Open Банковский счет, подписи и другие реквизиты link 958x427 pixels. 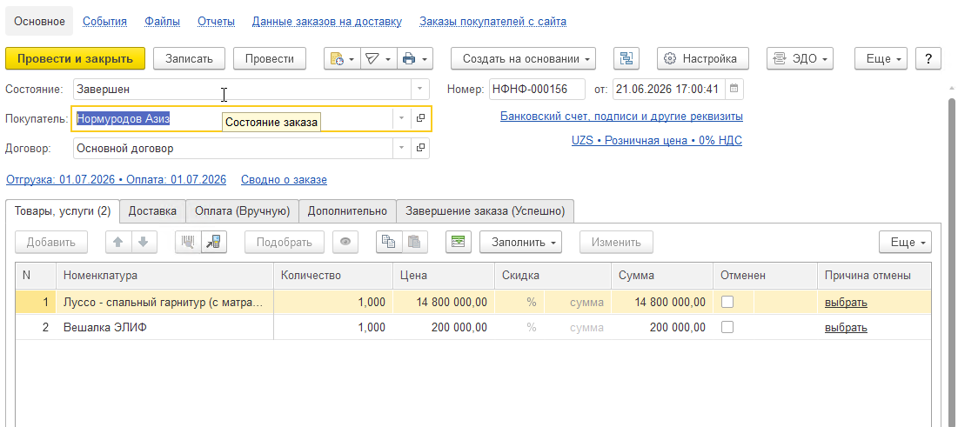(621, 116)
